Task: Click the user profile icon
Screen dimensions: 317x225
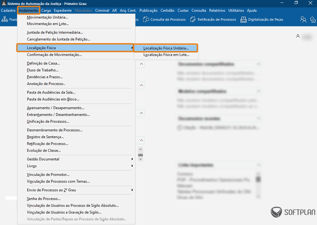Action: 298,36
